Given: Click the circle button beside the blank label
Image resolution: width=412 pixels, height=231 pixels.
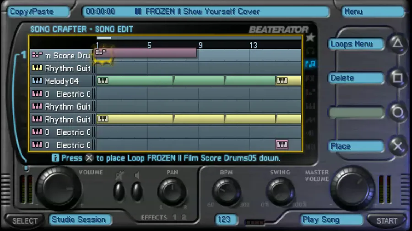Looking at the screenshot, I should pos(397,112).
